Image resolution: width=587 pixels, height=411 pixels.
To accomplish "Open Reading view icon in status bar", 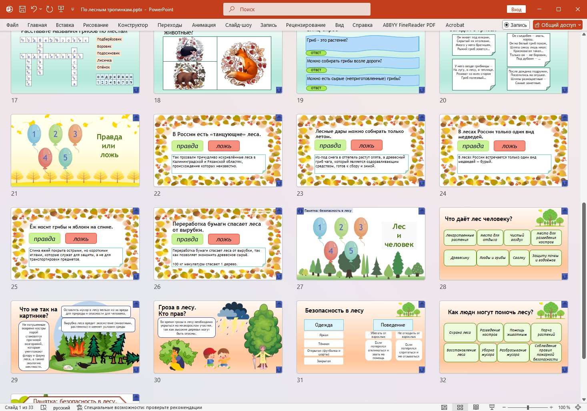I will pyautogui.click(x=476, y=407).
